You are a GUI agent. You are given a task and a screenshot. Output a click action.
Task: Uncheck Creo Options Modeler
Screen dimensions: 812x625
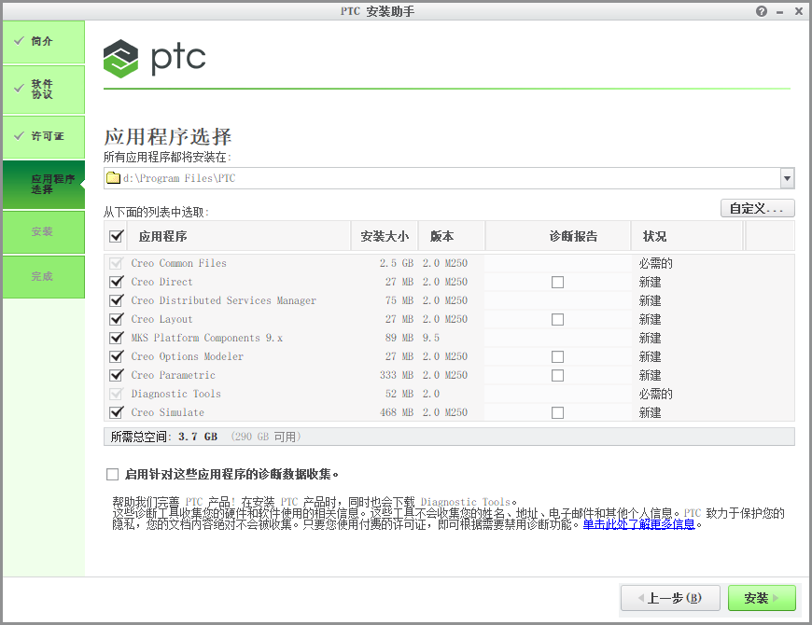(x=117, y=356)
